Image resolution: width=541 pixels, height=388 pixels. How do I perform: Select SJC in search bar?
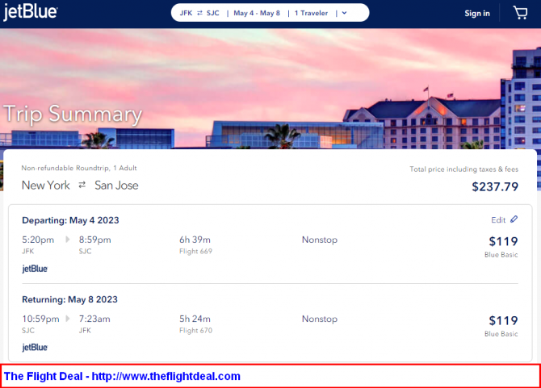click(213, 13)
